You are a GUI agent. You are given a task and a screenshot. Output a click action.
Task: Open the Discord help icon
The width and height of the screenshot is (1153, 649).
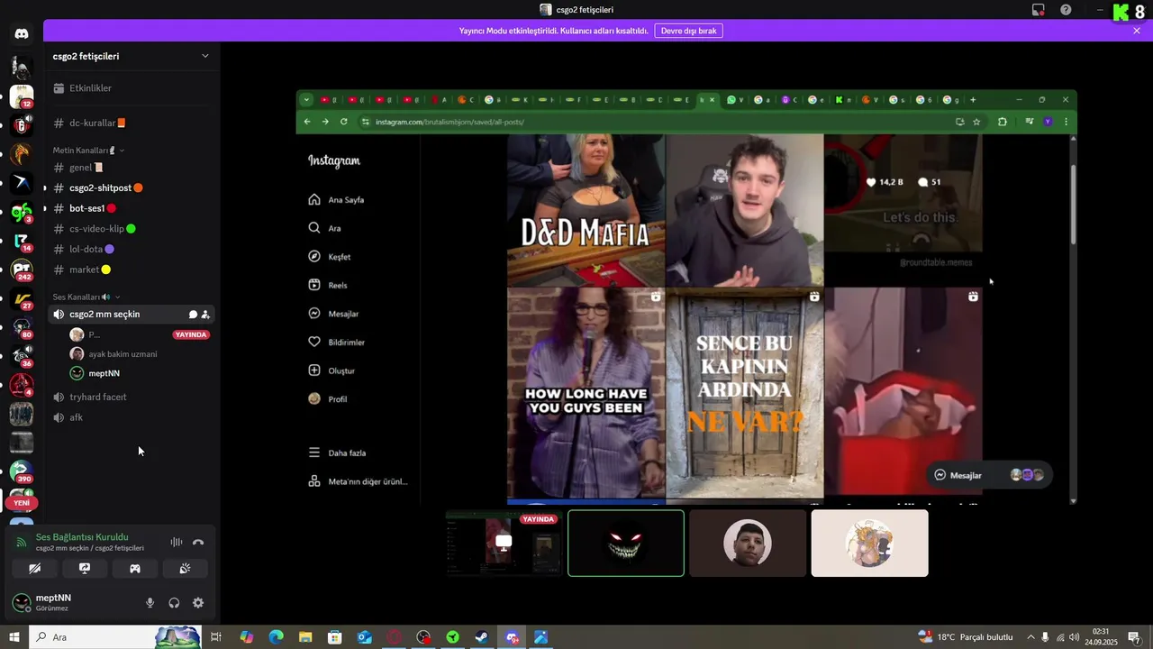tap(1067, 10)
